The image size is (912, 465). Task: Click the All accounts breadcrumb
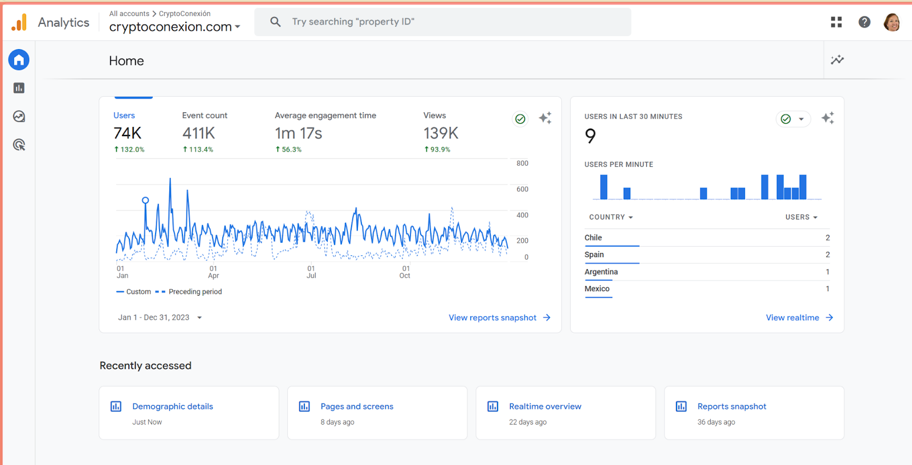click(129, 14)
